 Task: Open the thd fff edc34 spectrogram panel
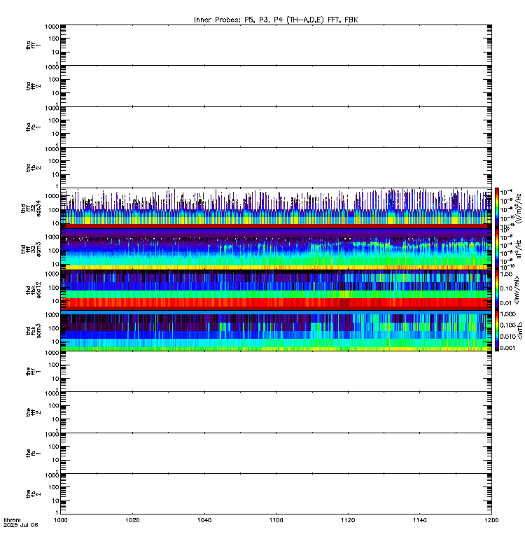click(x=276, y=208)
